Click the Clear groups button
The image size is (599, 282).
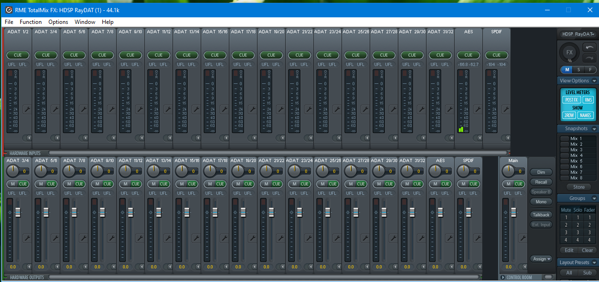point(588,250)
